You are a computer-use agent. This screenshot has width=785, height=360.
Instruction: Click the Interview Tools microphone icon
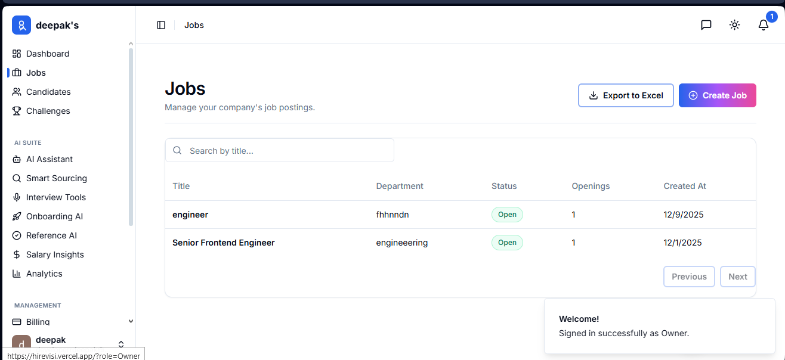[17, 197]
